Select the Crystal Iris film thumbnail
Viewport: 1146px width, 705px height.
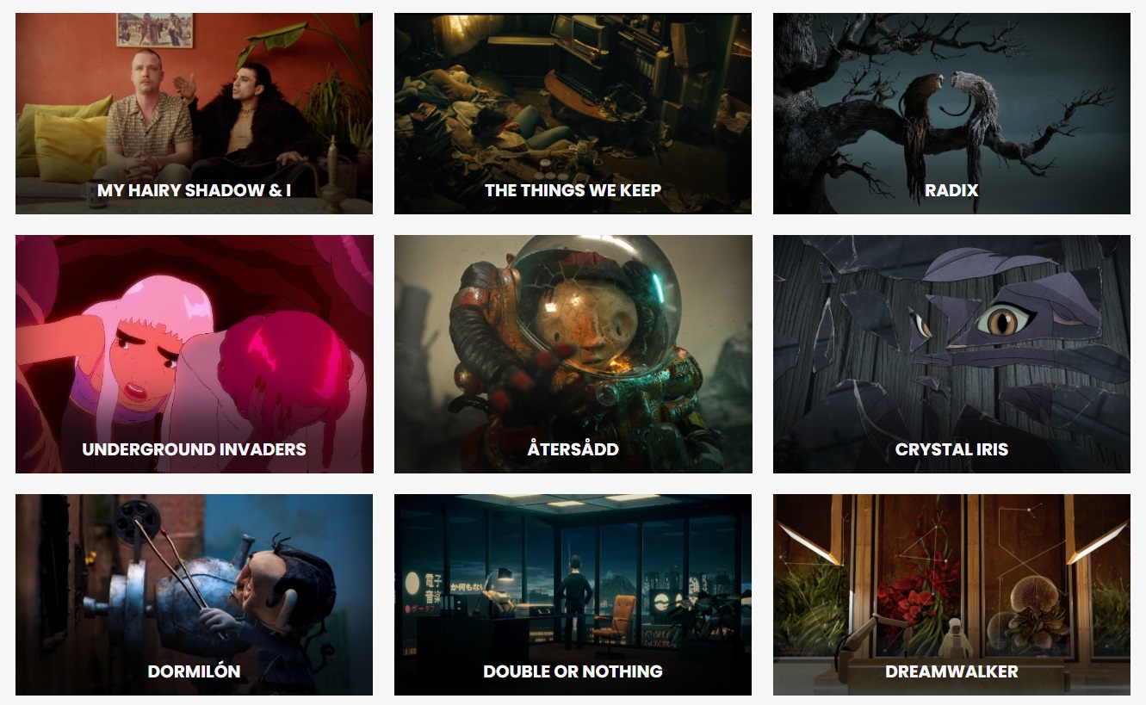click(x=951, y=354)
